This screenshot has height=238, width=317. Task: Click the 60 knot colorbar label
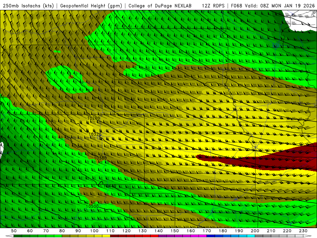click(x=30, y=231)
